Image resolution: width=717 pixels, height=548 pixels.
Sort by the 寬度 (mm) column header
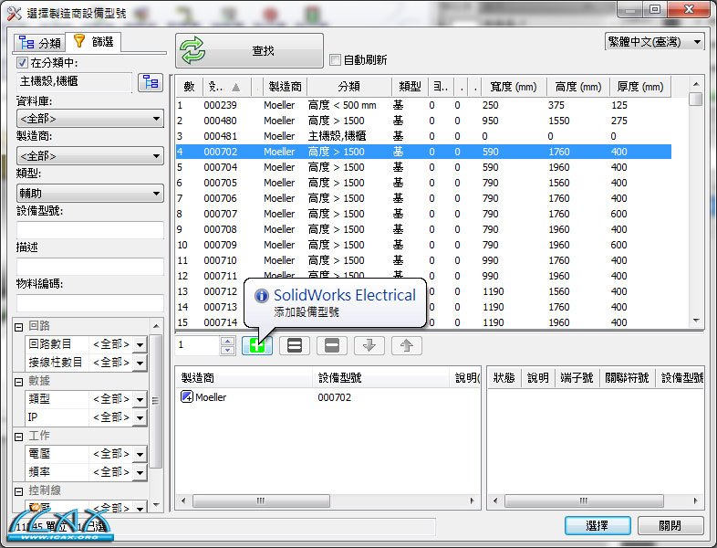tap(513, 87)
